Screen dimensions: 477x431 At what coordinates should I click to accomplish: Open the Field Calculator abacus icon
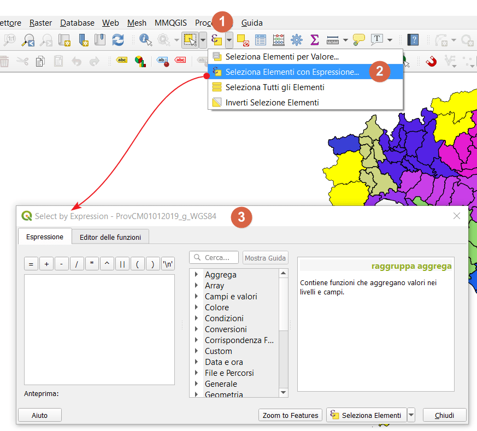pyautogui.click(x=279, y=40)
